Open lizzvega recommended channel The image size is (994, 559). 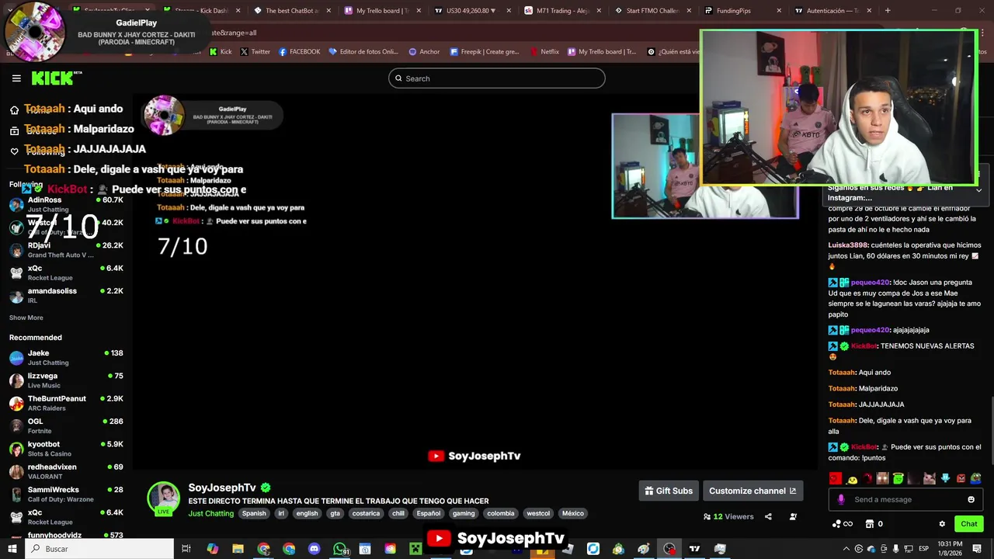[x=66, y=380]
